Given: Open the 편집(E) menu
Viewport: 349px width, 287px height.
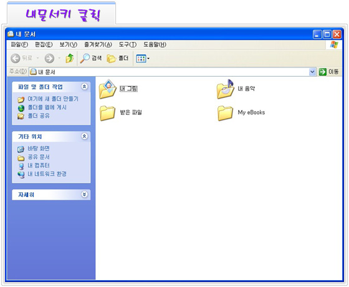Looking at the screenshot, I should [x=44, y=44].
